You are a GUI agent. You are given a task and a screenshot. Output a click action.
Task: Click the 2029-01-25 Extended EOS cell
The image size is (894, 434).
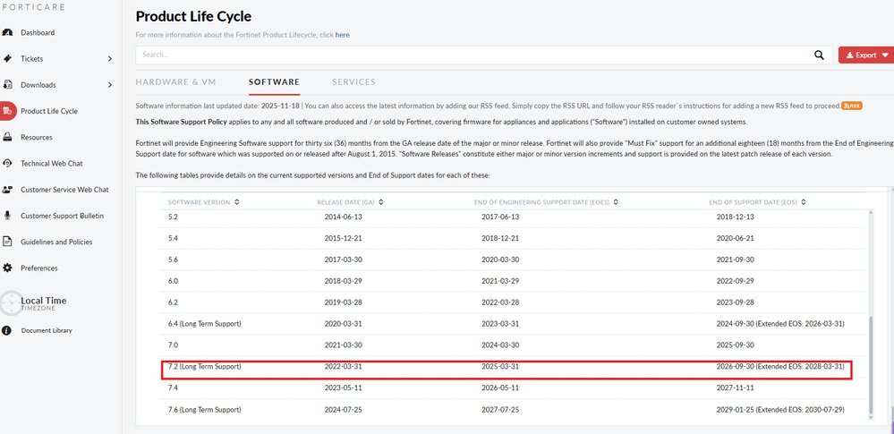[x=780, y=410]
